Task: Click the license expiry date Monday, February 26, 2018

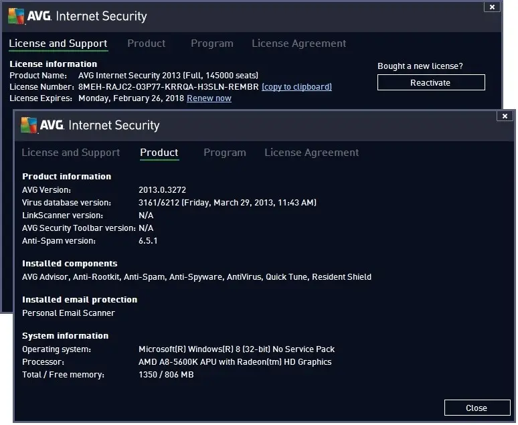Action: (131, 98)
